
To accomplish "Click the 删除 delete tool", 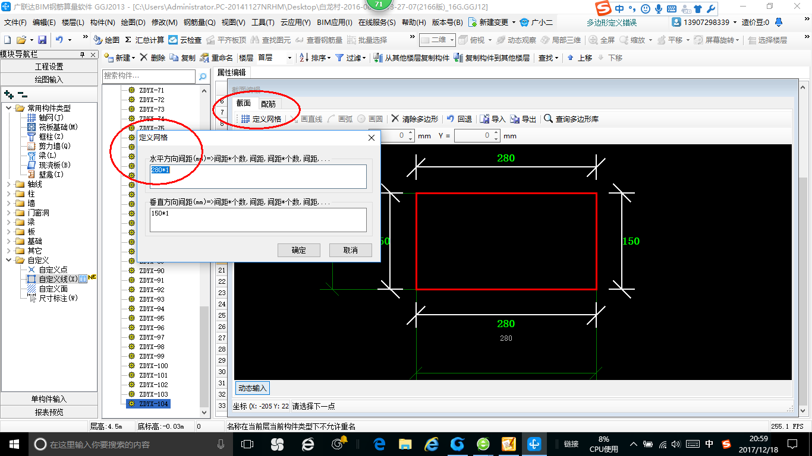I will (x=153, y=58).
